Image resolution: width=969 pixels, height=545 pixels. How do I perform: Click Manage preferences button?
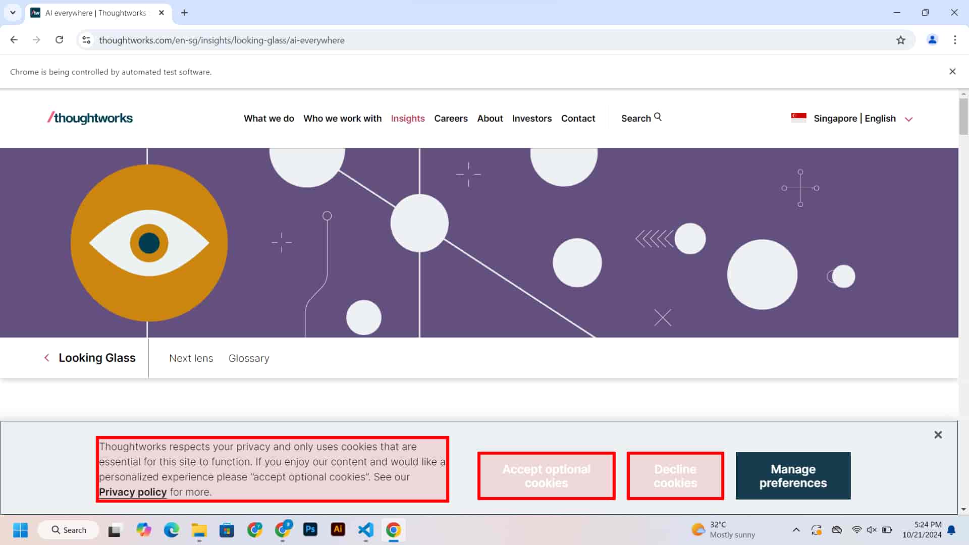793,476
